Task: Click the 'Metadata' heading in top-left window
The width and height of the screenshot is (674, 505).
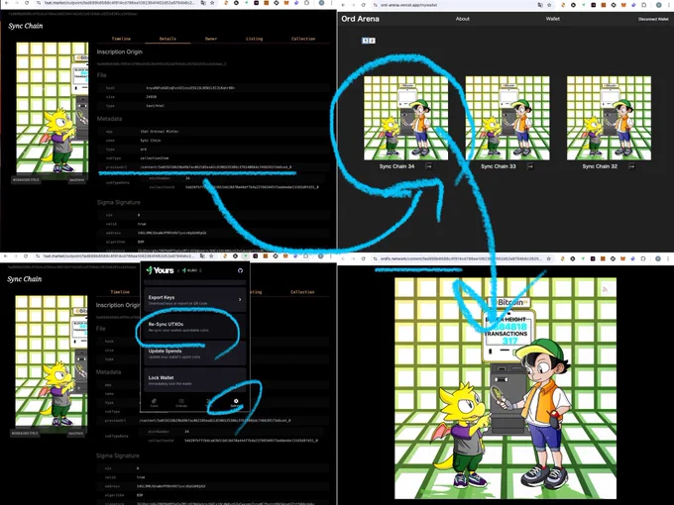Action: [109, 119]
